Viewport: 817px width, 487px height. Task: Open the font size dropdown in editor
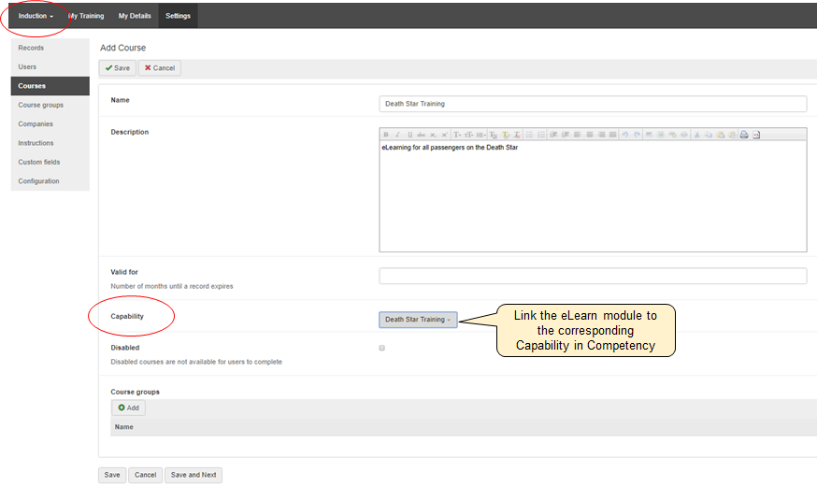pyautogui.click(x=468, y=135)
